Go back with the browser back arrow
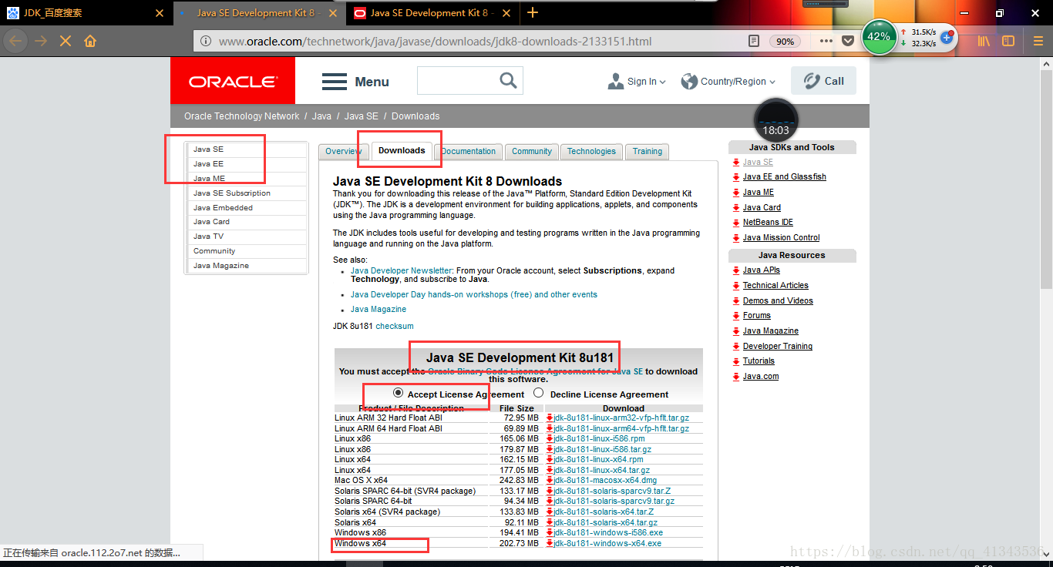 pyautogui.click(x=15, y=41)
